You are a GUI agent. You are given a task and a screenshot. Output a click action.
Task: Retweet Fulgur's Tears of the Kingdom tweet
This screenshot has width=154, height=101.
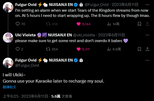pyautogui.click(x=52, y=24)
